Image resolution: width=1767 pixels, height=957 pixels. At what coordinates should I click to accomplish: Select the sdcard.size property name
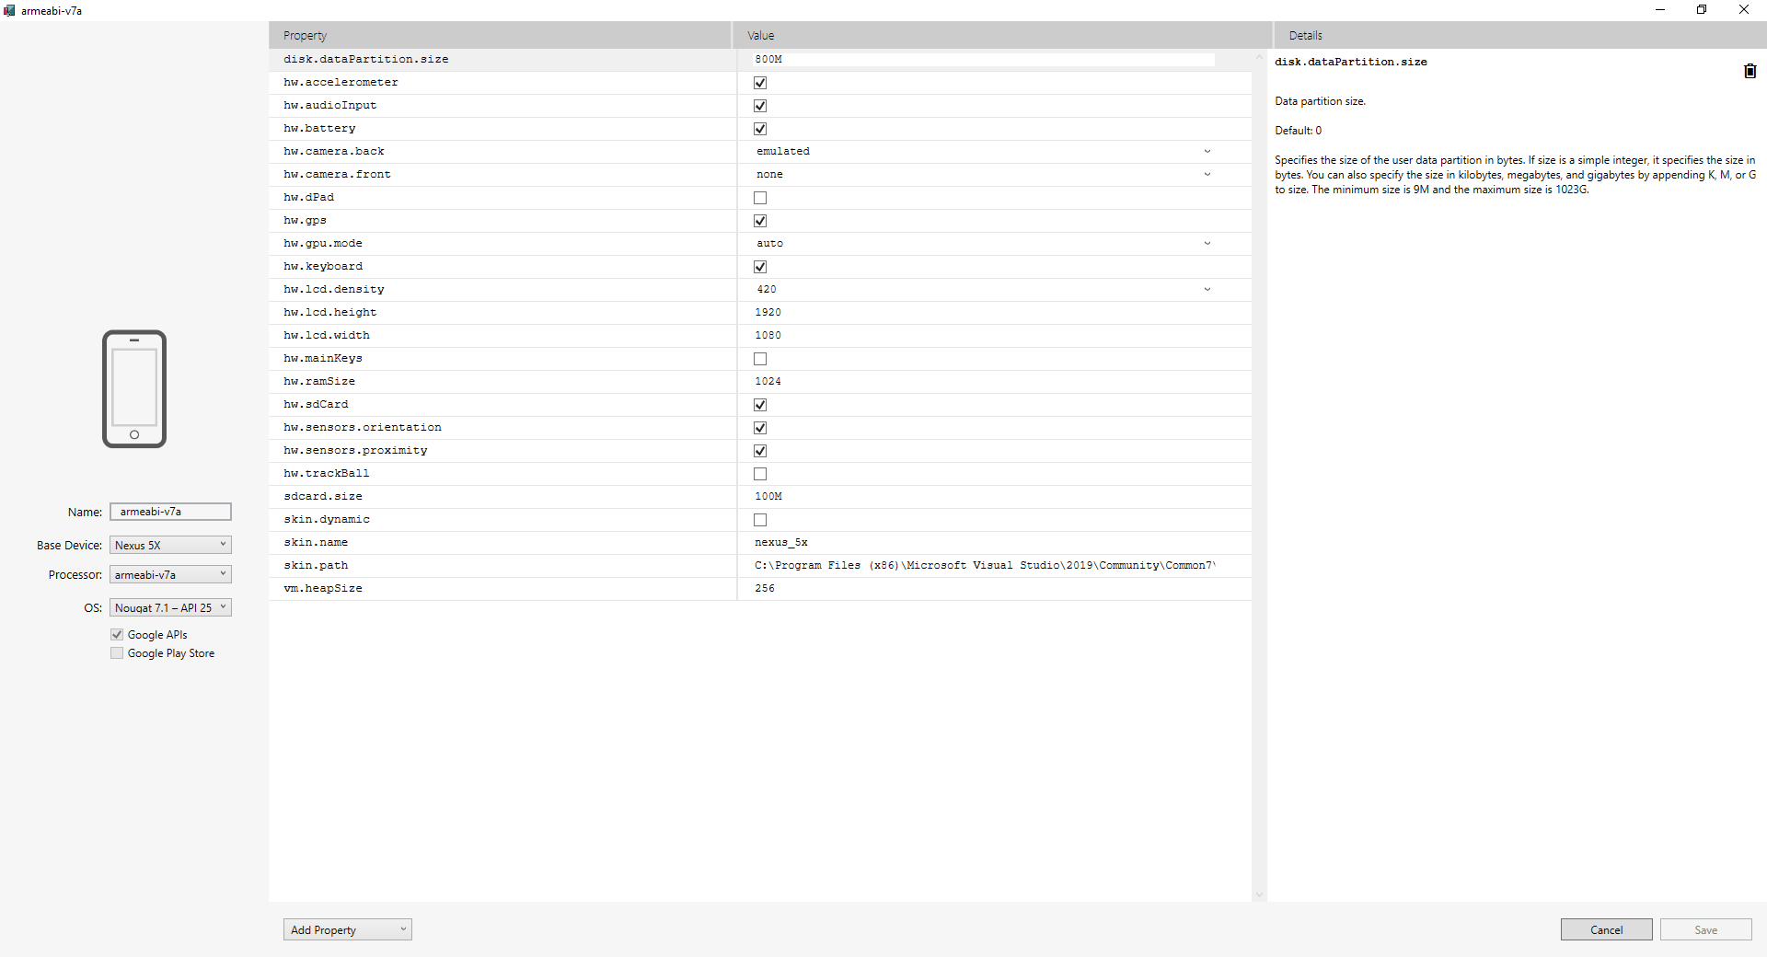[323, 497]
